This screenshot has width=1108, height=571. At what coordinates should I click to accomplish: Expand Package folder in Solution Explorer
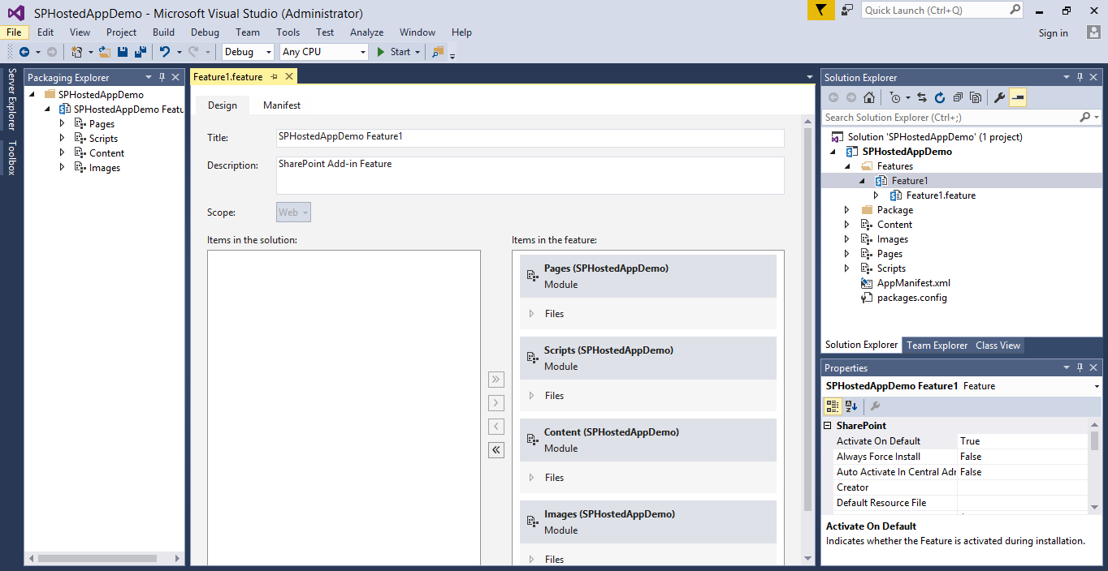(x=847, y=210)
